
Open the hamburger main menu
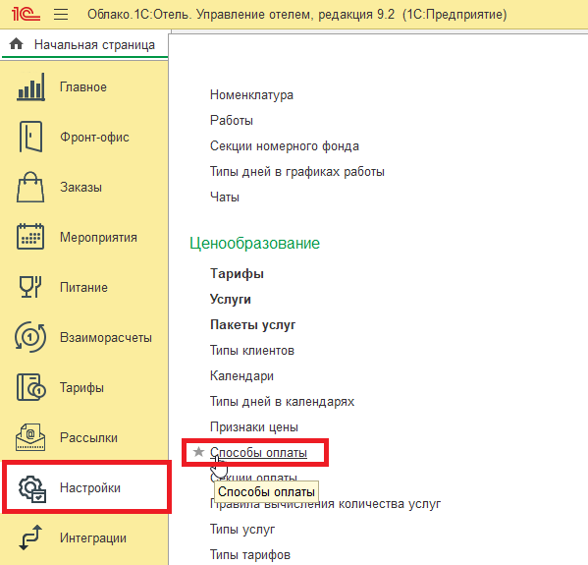pyautogui.click(x=61, y=15)
